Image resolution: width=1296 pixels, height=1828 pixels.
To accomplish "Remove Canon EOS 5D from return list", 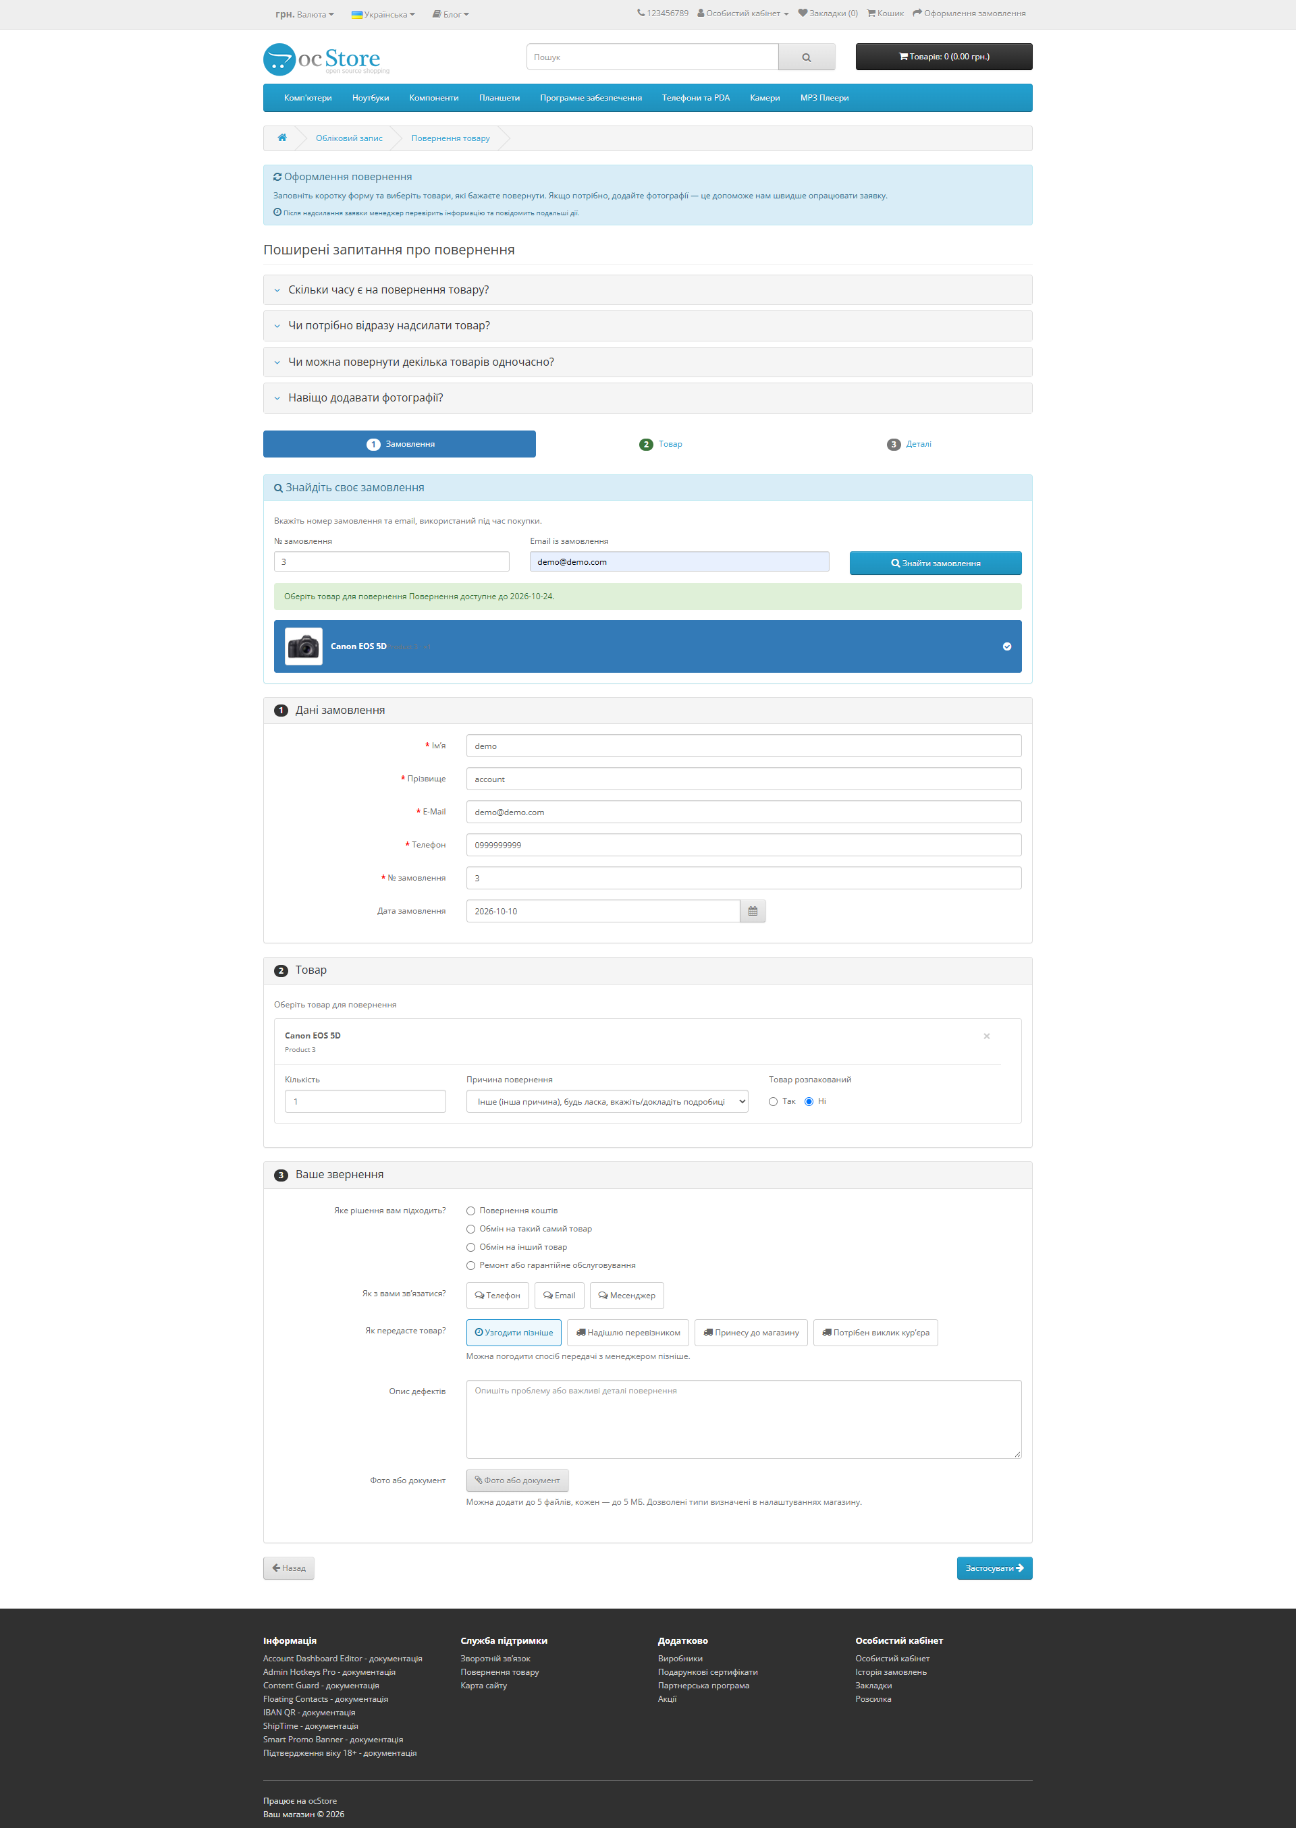I will tap(986, 1036).
